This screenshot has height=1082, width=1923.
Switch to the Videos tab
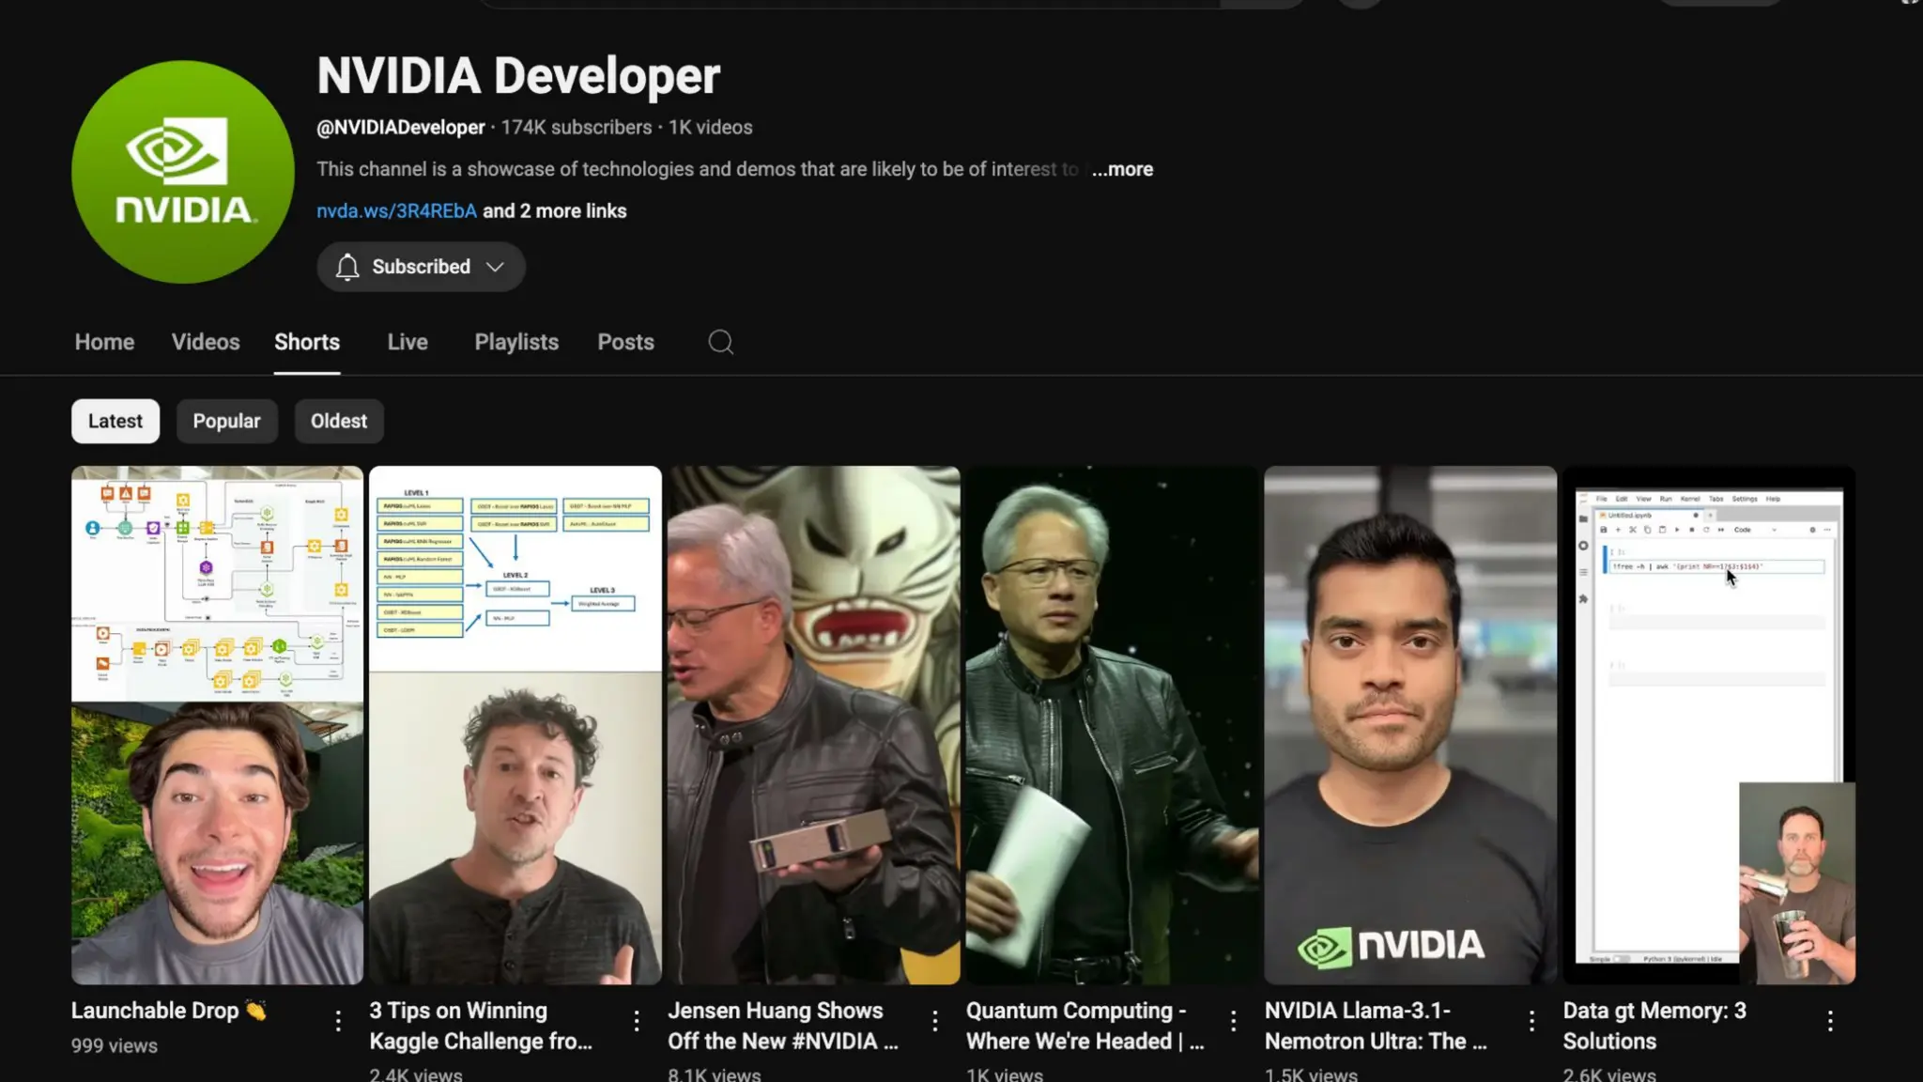206,342
